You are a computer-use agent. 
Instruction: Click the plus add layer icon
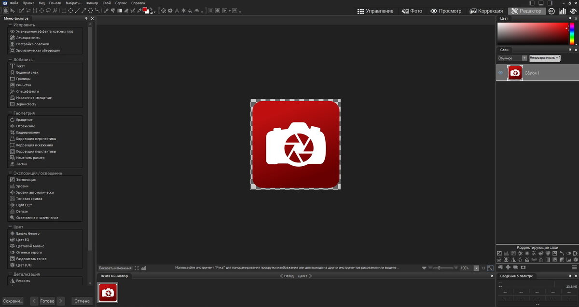[508, 267]
